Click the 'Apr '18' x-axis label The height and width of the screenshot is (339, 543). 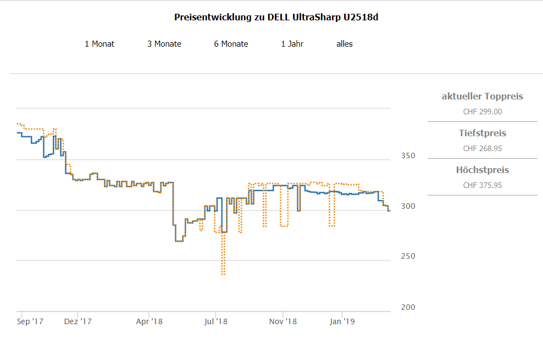[149, 321]
